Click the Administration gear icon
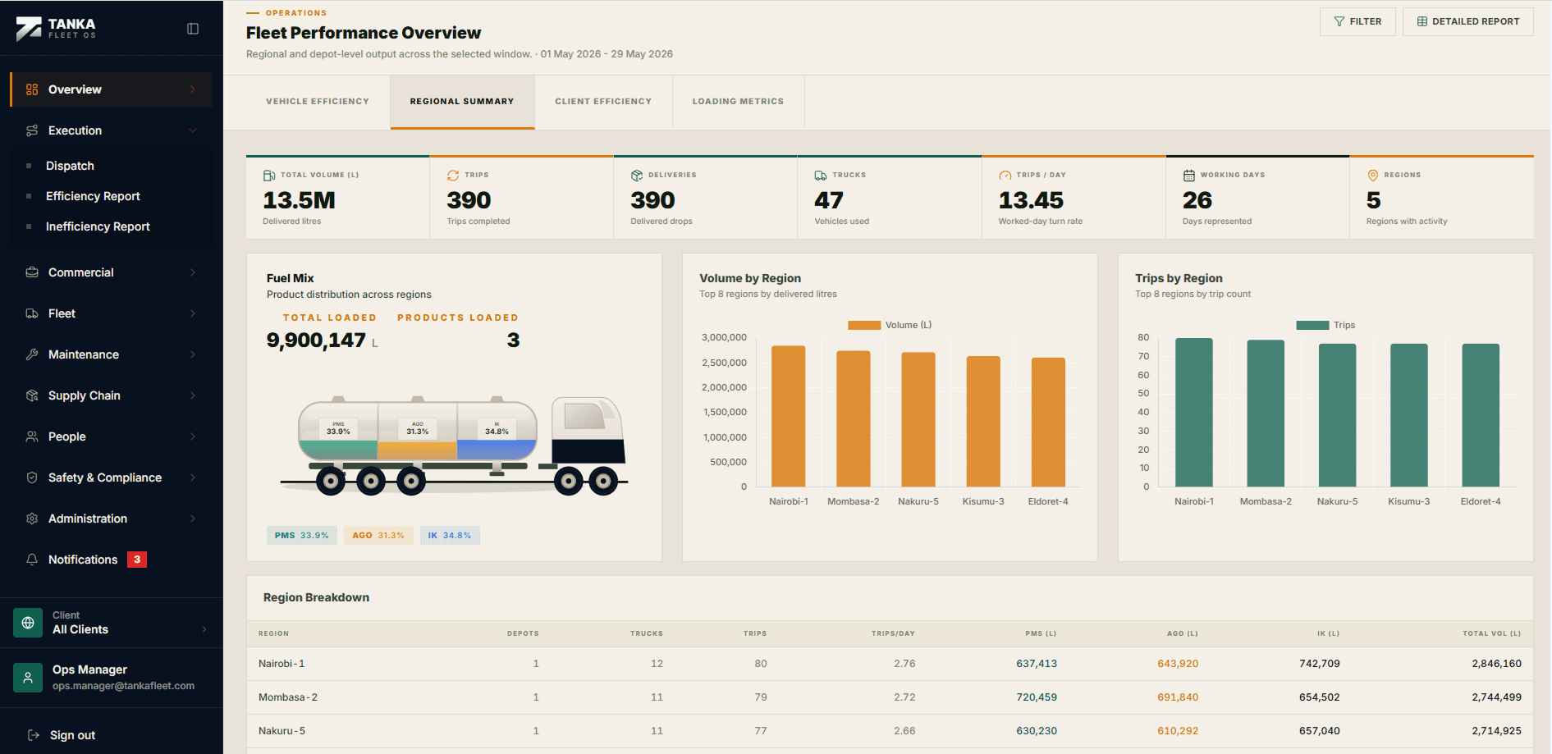 32,519
